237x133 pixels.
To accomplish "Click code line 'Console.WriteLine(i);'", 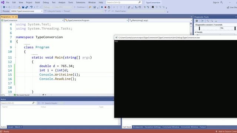I will [x=60, y=75].
